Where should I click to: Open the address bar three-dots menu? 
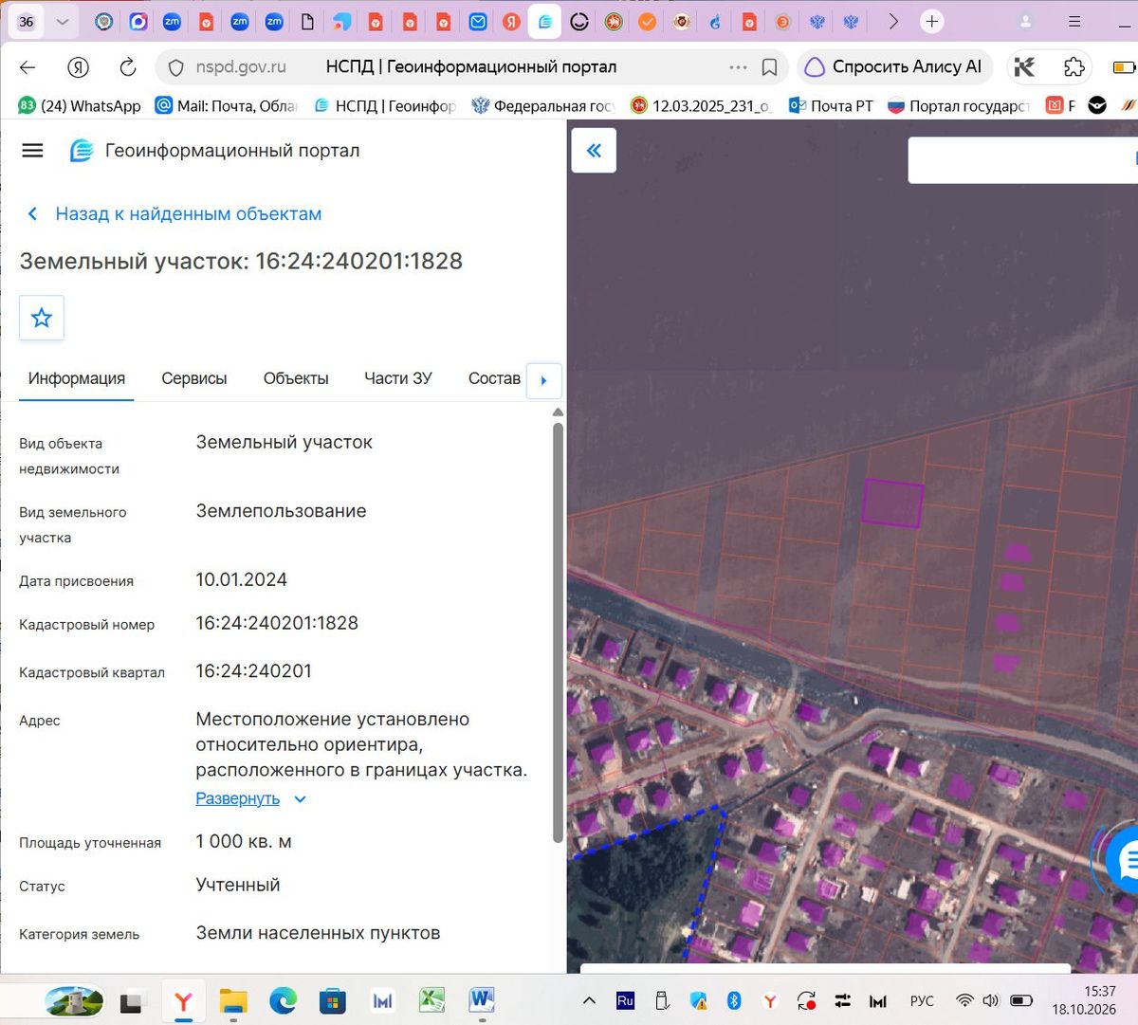click(738, 67)
